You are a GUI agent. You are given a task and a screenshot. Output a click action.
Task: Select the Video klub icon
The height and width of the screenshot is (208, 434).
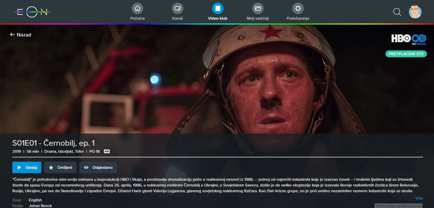click(x=218, y=8)
